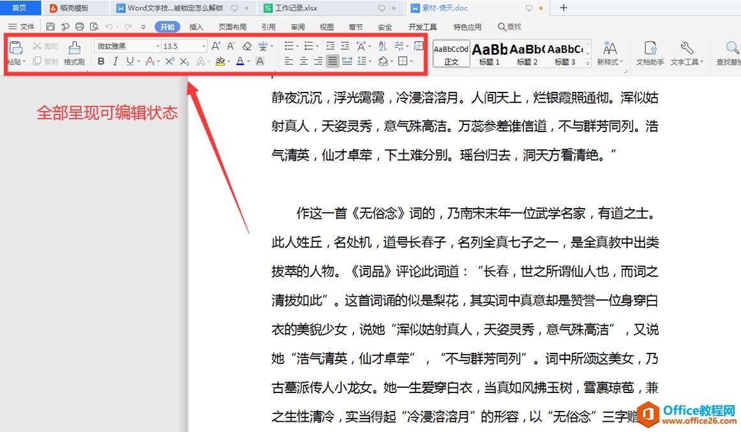This screenshot has height=432, width=741.
Task: Expand the font size 13.5 dropdown
Action: click(204, 46)
